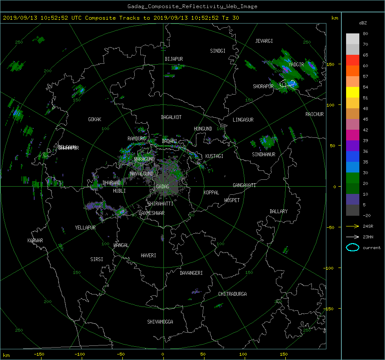Click the HUNGUND city label
The image size is (385, 360).
point(203,129)
